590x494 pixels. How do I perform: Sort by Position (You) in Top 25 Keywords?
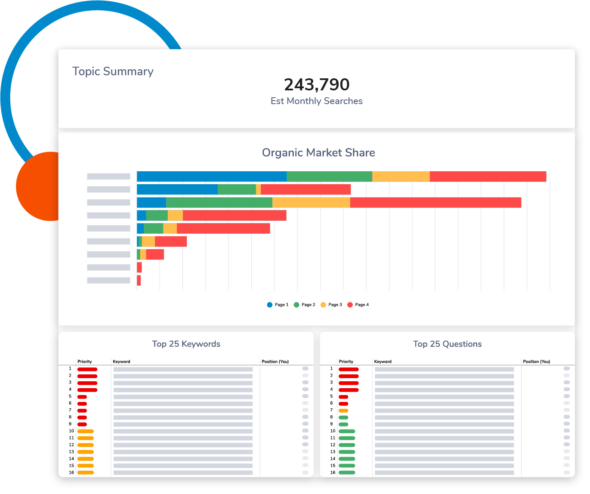pyautogui.click(x=275, y=361)
